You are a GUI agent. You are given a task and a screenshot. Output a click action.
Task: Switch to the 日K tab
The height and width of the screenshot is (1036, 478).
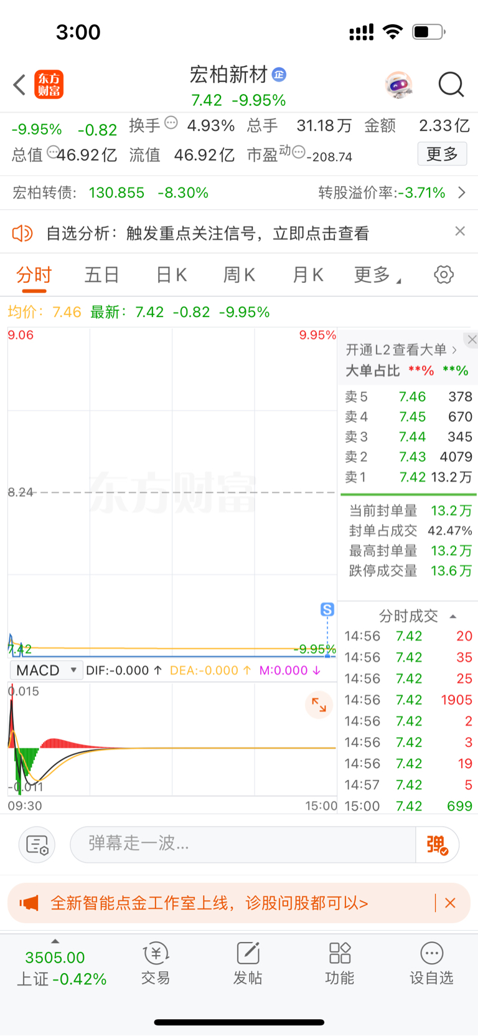point(171,275)
